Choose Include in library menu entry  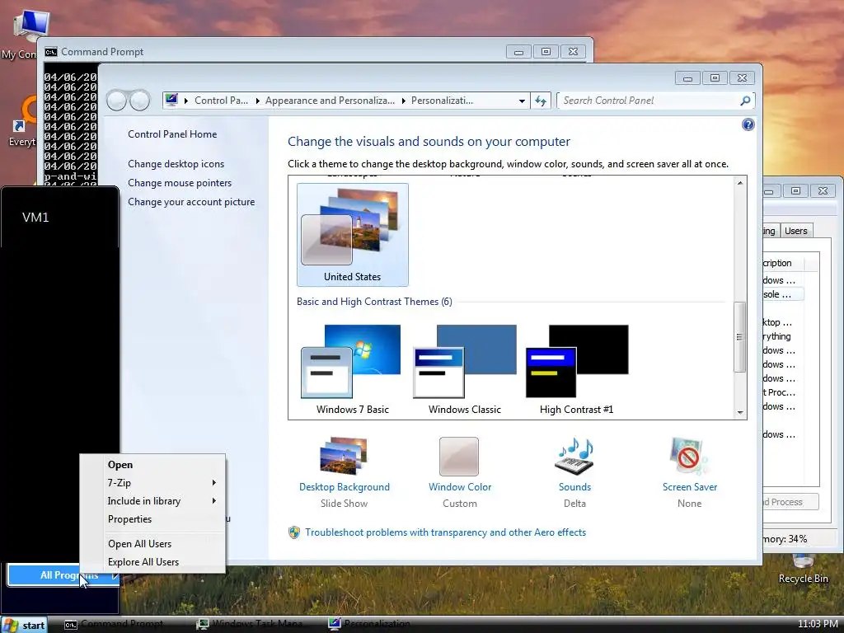point(152,501)
